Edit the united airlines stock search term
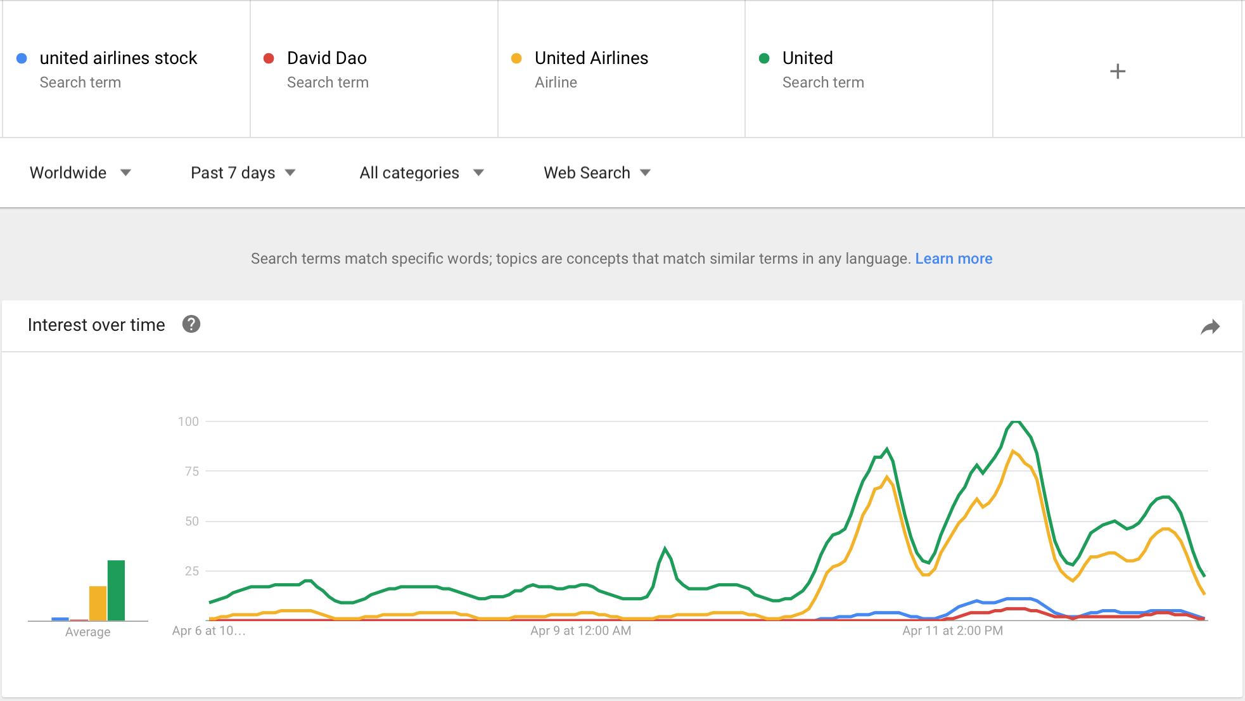This screenshot has width=1245, height=701. pyautogui.click(x=126, y=69)
